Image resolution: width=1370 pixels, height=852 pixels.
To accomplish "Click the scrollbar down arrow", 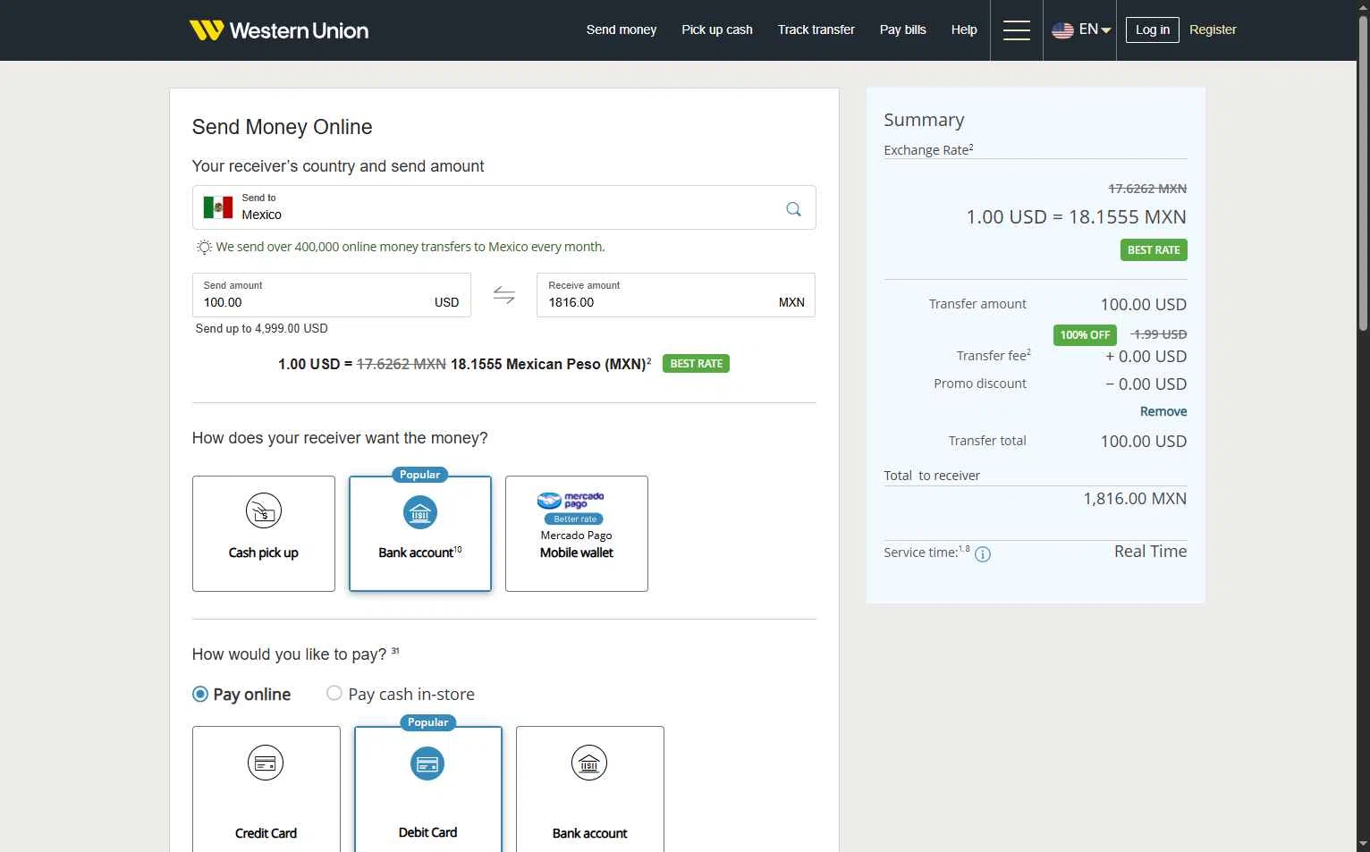I will (1363, 844).
